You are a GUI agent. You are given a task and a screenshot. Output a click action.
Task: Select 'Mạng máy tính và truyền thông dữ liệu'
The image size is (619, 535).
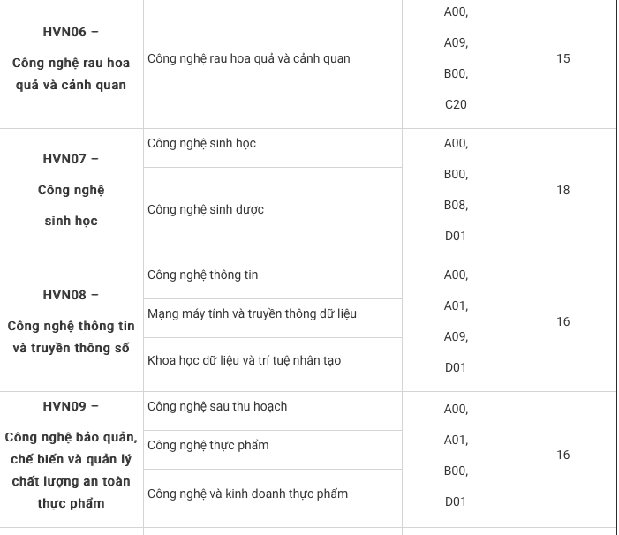252,313
